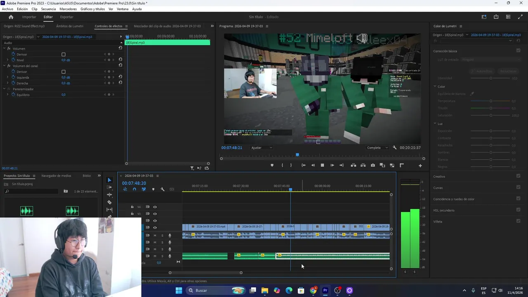This screenshot has width=528, height=297.
Task: Show more Project panel tabs chevron
Action: pyautogui.click(x=99, y=176)
